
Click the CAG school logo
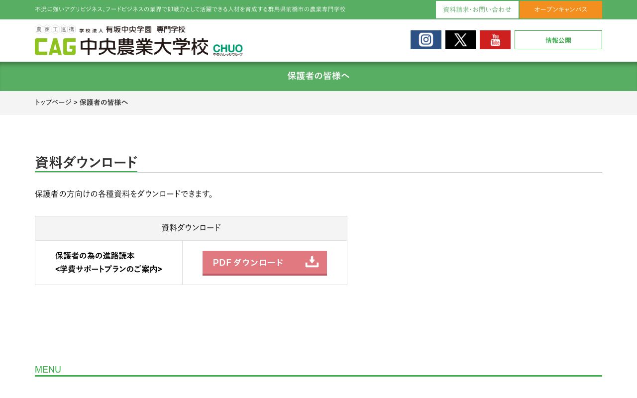click(x=55, y=46)
